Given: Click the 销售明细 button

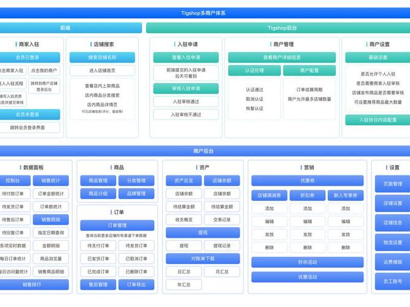Looking at the screenshot, I should pyautogui.click(x=51, y=220).
